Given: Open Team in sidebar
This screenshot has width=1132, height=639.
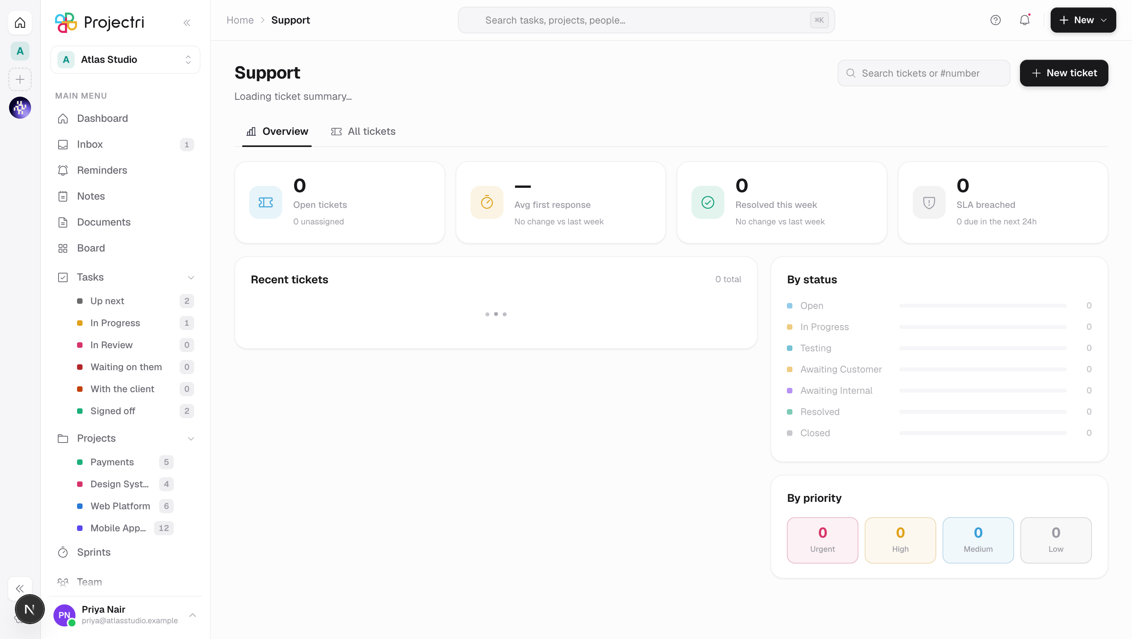Looking at the screenshot, I should tap(125, 582).
